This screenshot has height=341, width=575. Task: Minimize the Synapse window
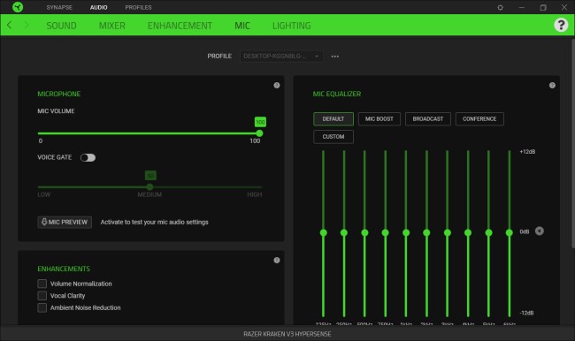[521, 7]
